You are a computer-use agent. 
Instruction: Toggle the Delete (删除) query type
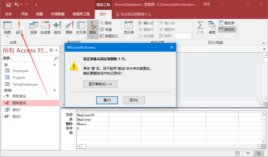tap(93, 28)
